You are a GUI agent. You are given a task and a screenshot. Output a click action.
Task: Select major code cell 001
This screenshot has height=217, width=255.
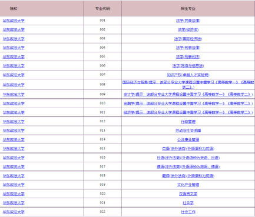tap(102, 21)
